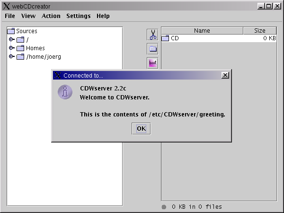Confirm the greeting dialog with OK
284x213 pixels.
coord(141,129)
